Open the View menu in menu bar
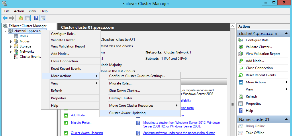 click(x=32, y=11)
